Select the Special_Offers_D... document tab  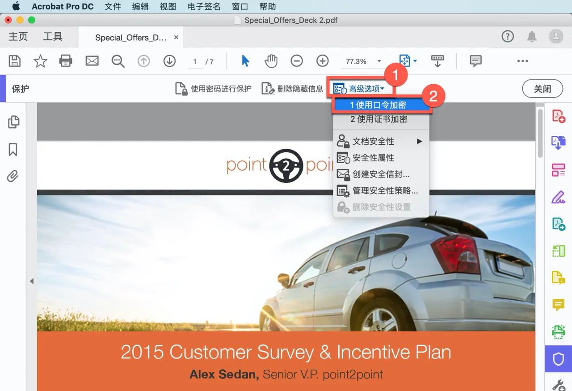[x=130, y=38]
